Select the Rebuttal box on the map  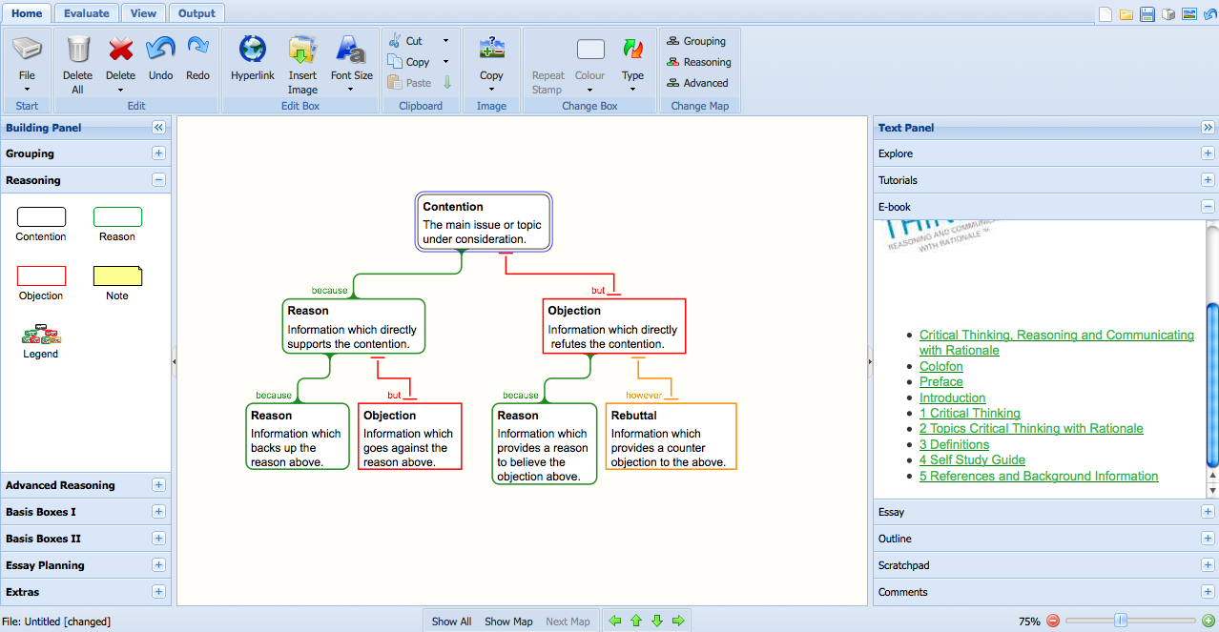coord(671,437)
